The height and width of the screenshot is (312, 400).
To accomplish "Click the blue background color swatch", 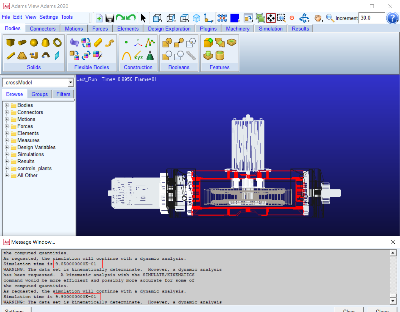I will pyautogui.click(x=234, y=18).
